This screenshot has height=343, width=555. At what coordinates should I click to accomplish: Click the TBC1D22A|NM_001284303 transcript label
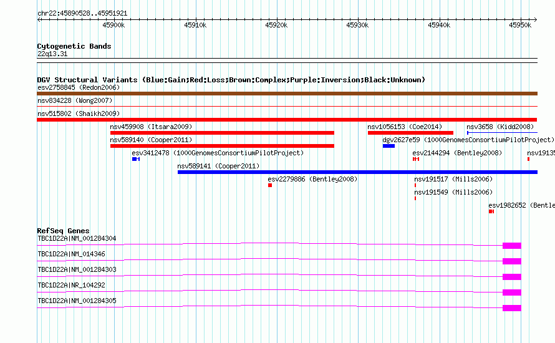pyautogui.click(x=77, y=270)
